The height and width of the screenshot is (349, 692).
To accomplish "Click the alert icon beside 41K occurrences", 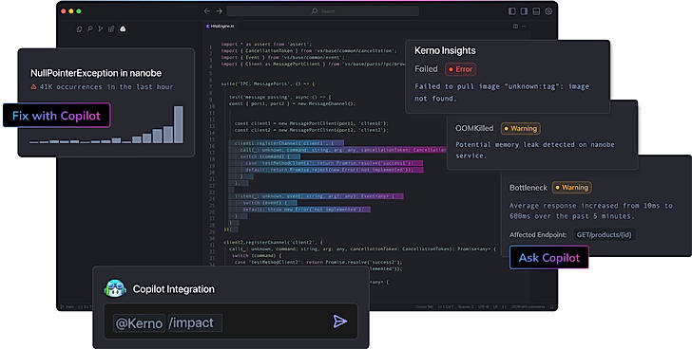I will click(33, 87).
